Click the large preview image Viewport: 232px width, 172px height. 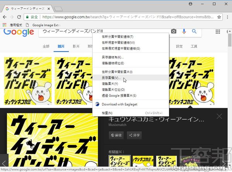53,140
